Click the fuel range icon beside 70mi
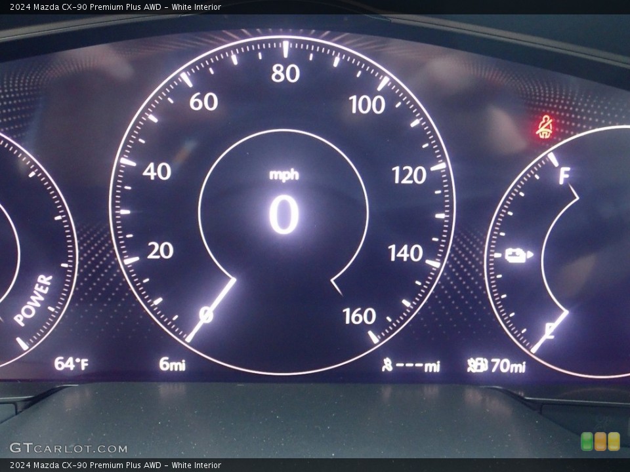Image resolution: width=630 pixels, height=472 pixels. pyautogui.click(x=477, y=365)
